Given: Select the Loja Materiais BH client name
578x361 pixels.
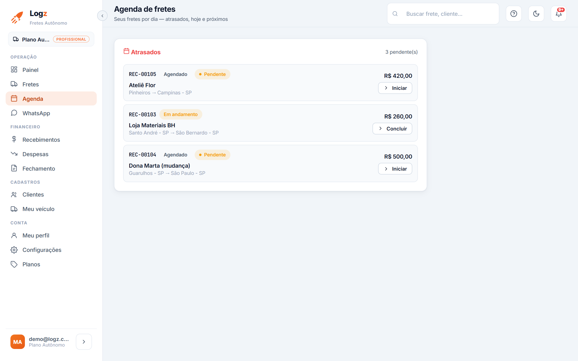Looking at the screenshot, I should (152, 125).
